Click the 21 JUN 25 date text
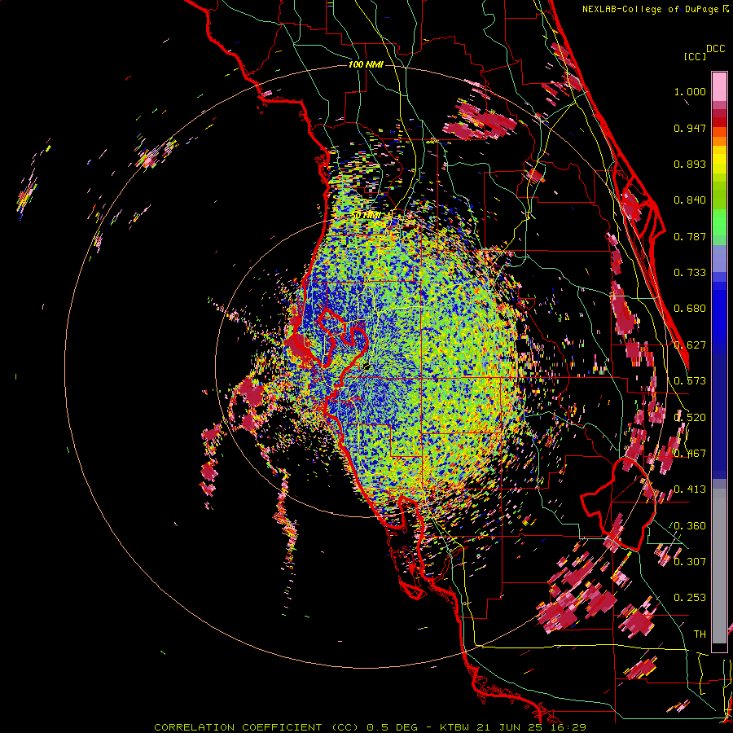This screenshot has height=733, width=733. coord(510,727)
